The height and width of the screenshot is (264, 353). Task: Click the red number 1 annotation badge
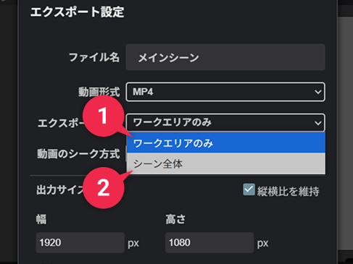[104, 116]
